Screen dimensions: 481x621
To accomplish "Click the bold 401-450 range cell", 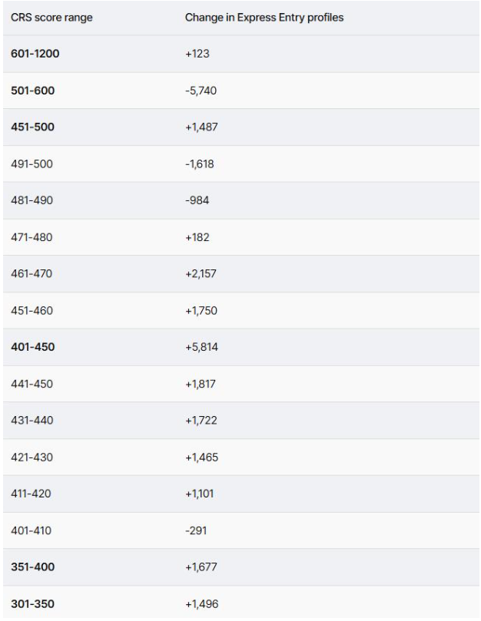I will tap(32, 347).
